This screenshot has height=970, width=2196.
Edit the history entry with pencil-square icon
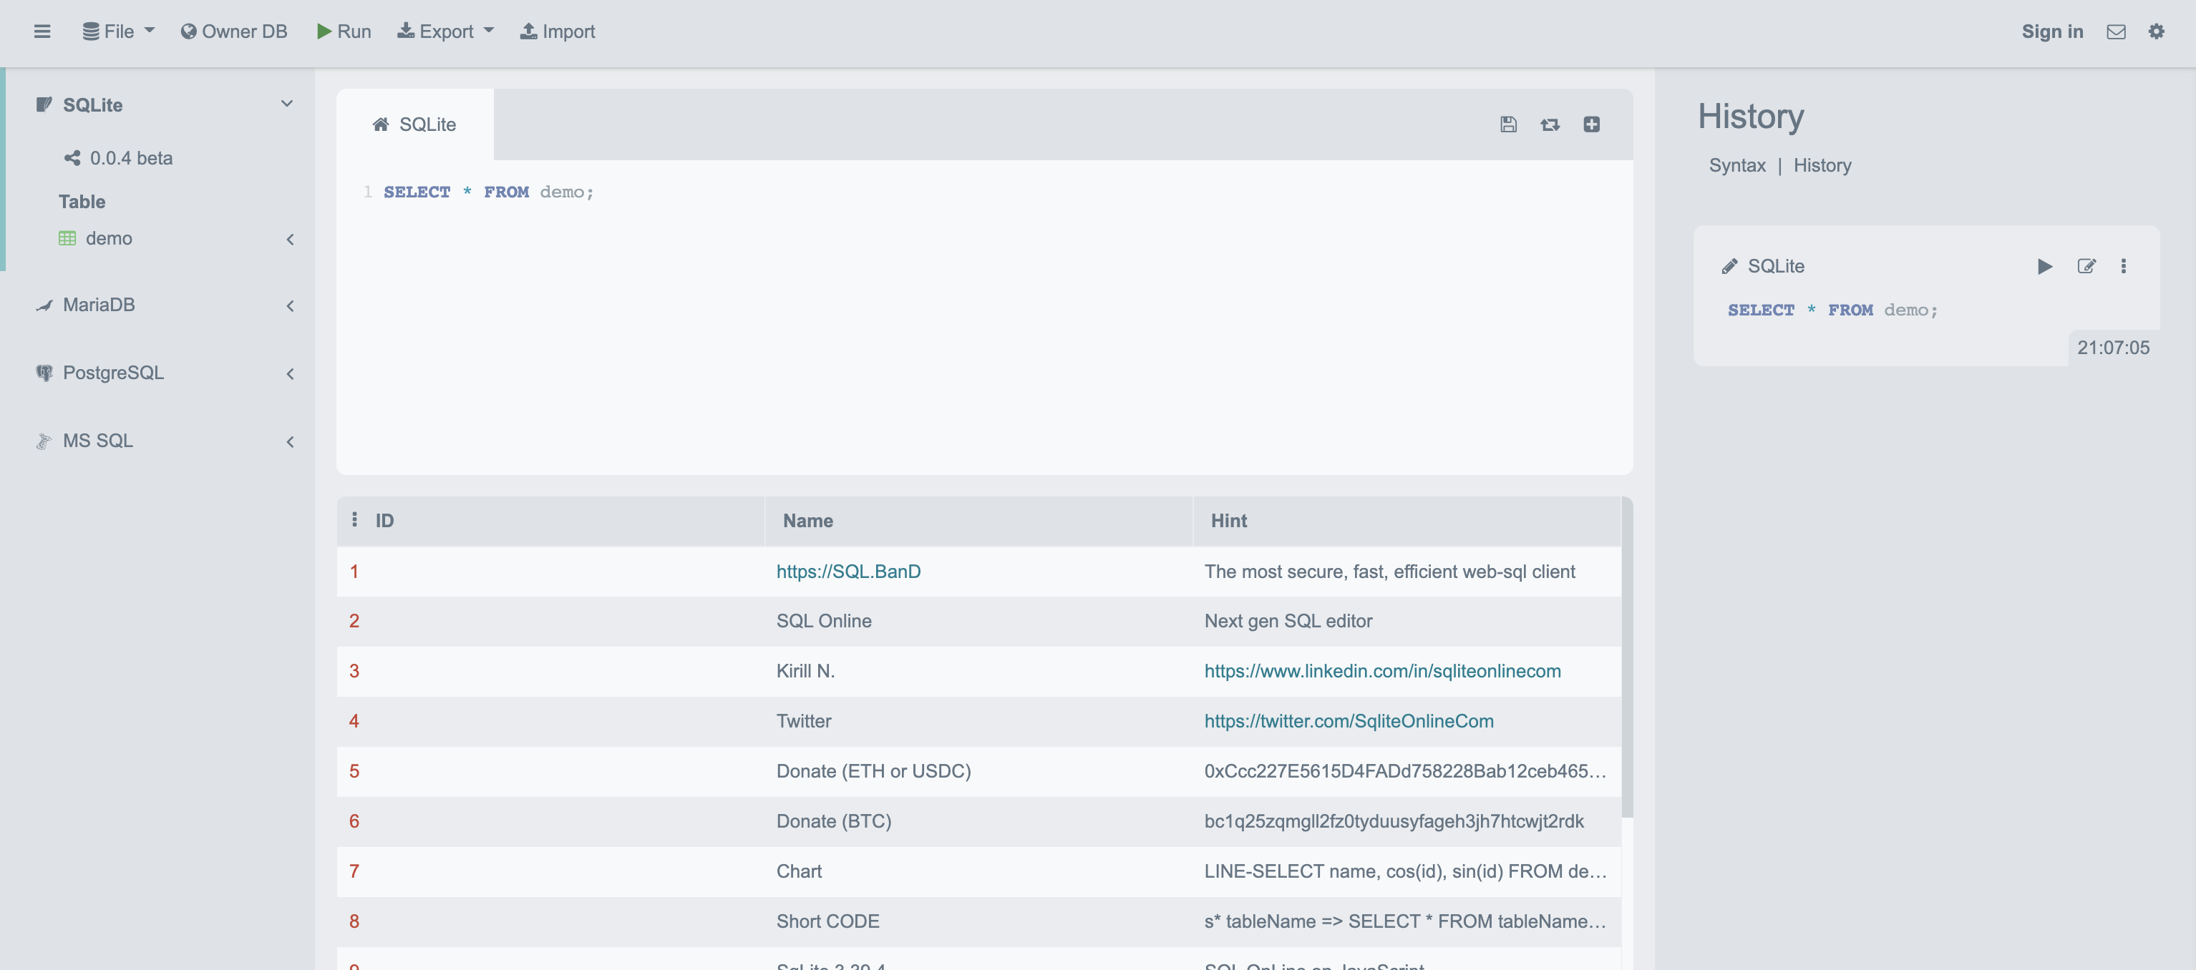(x=2086, y=267)
